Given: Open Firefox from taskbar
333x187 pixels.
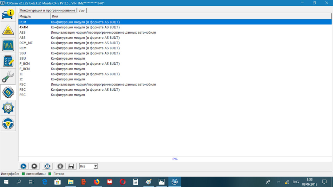Looking at the screenshot, I should (x=97, y=182).
